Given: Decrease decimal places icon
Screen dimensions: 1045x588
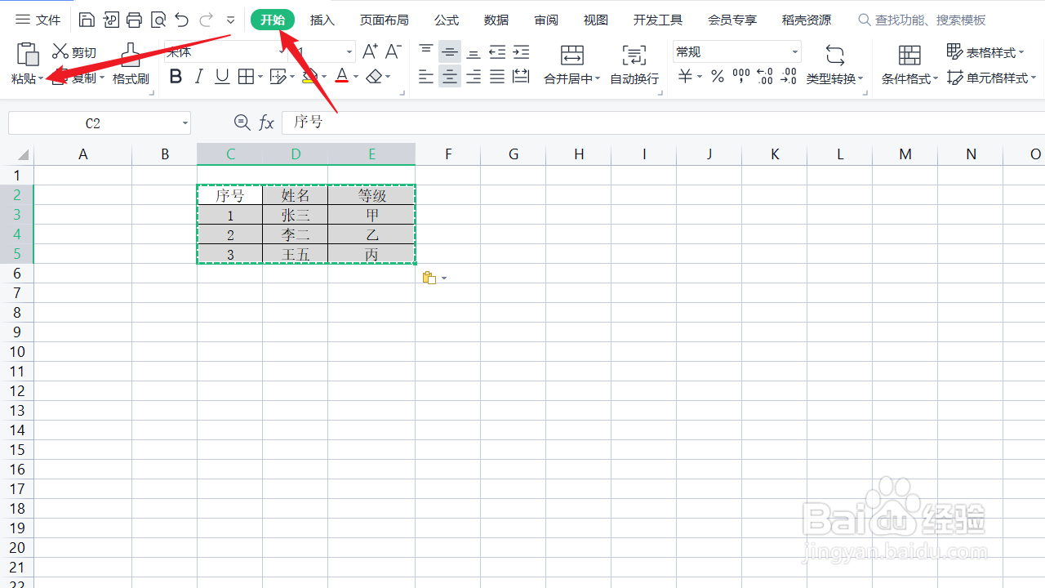Looking at the screenshot, I should tap(789, 77).
